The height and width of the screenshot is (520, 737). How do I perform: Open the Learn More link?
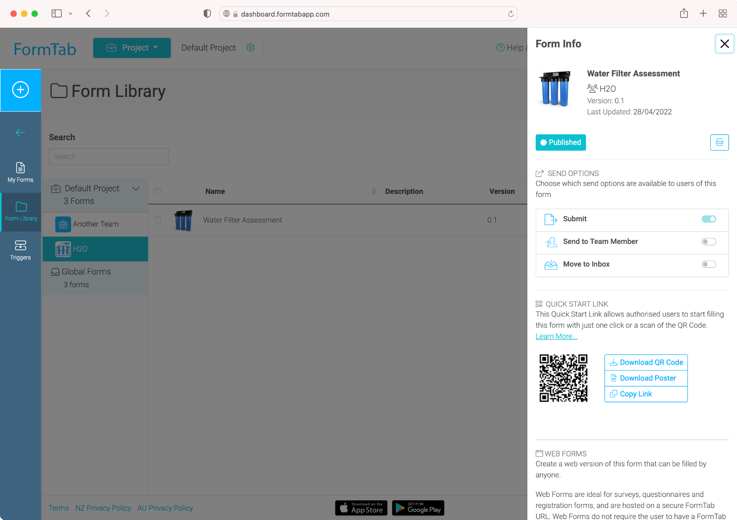[x=556, y=336]
